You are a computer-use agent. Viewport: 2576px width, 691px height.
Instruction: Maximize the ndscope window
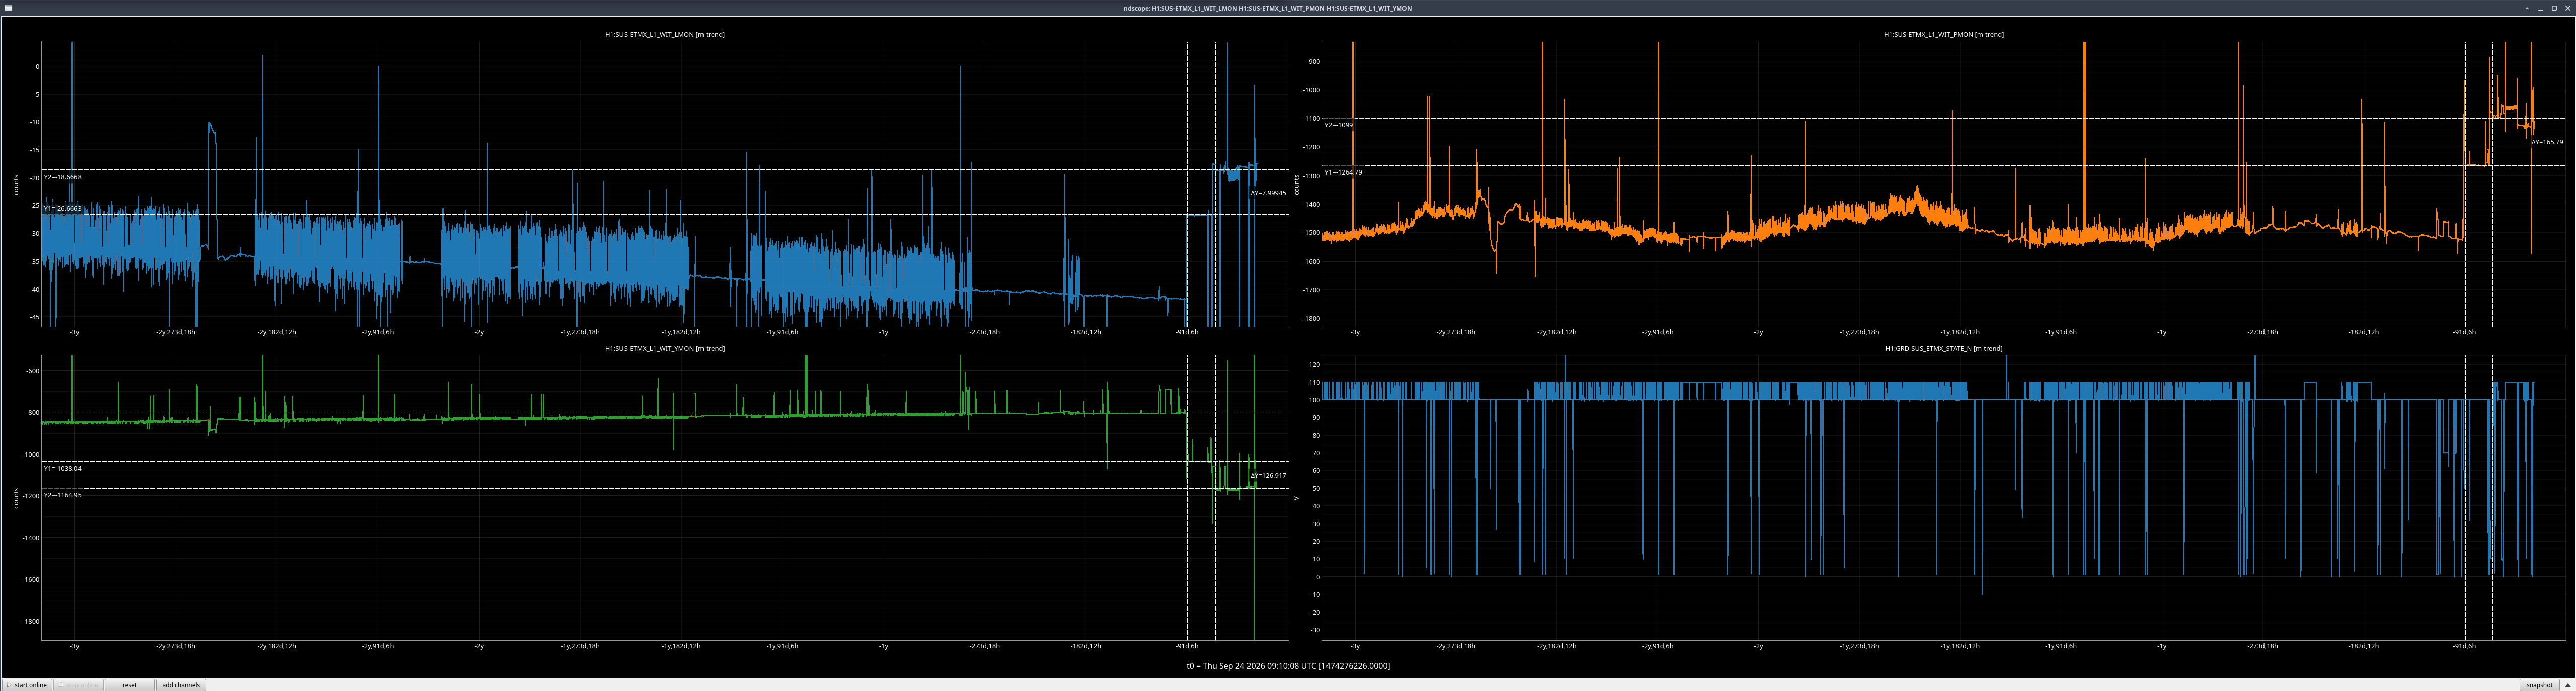point(2554,8)
